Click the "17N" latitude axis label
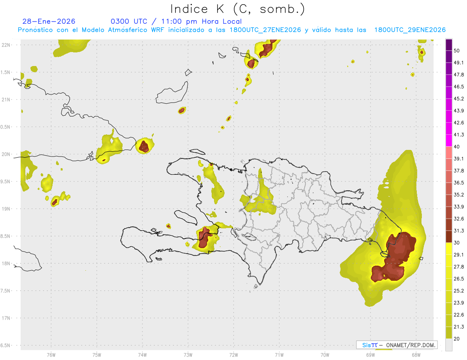Viewport: 467px width, 360px height. 6,318
